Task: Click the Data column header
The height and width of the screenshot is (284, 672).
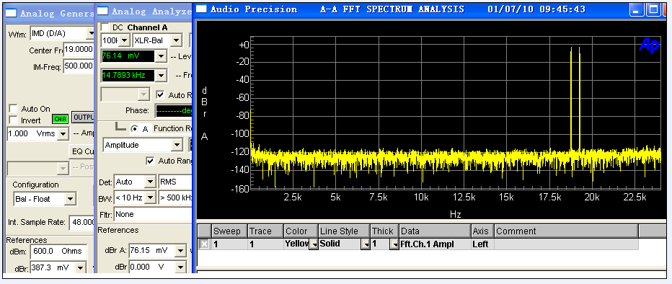Action: click(x=435, y=231)
